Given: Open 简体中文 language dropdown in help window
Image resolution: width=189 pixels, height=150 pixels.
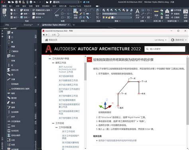Looking at the screenshot, I should (x=179, y=40).
